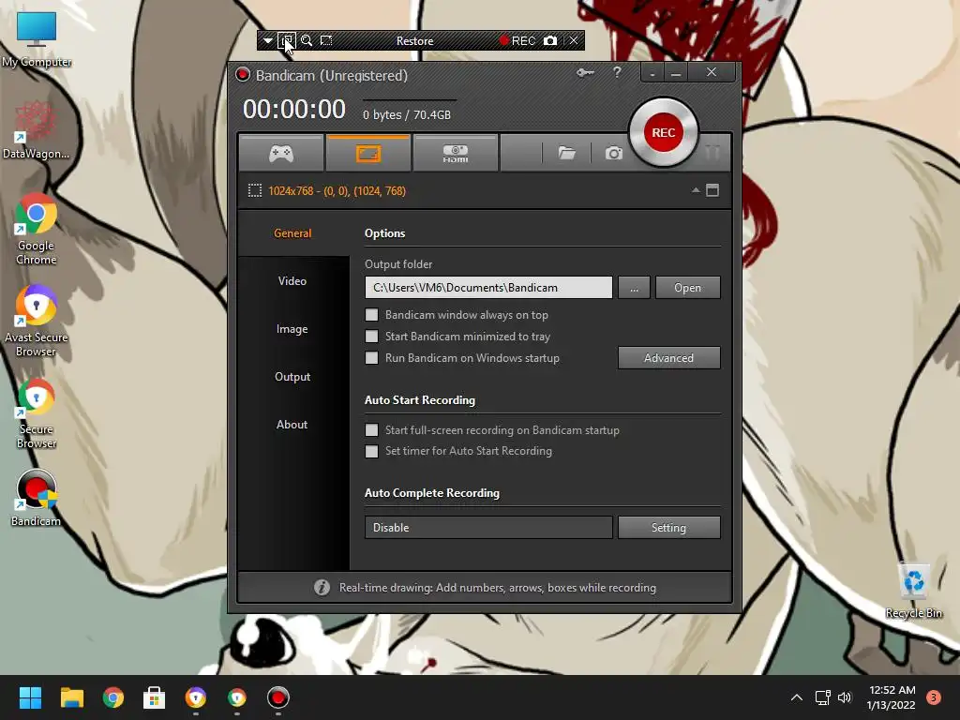The width and height of the screenshot is (960, 720).
Task: Open Recycle Bin on desktop
Action: [x=913, y=591]
